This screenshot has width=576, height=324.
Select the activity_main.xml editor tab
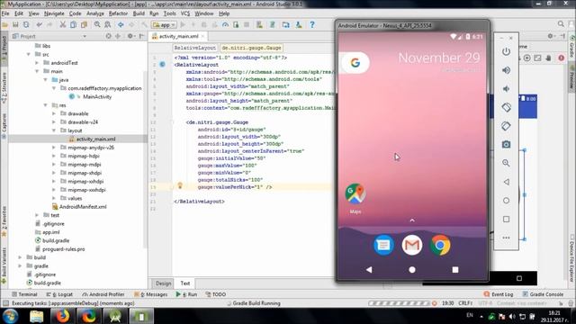click(x=178, y=36)
